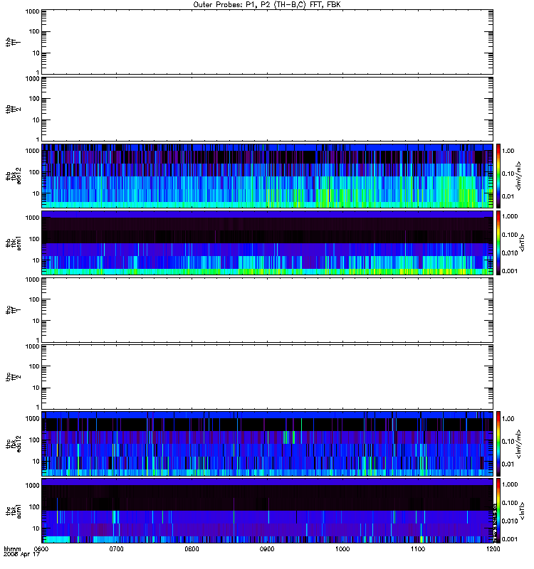
Task: Click the 1 y-axis tick of thb fff 2
Action: [38, 139]
